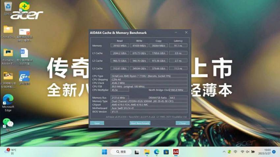Image resolution: width=280 pixels, height=157 pixels.
Task: Select the AIDA64 taskbar icon
Action: click(176, 152)
